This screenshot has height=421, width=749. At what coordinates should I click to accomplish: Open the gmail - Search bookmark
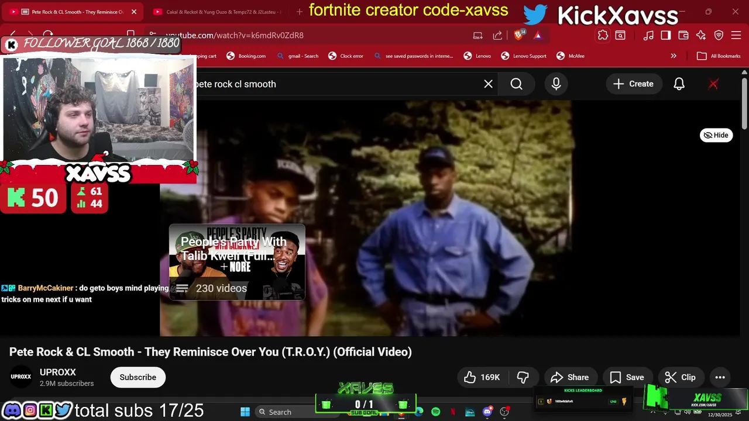(297, 56)
